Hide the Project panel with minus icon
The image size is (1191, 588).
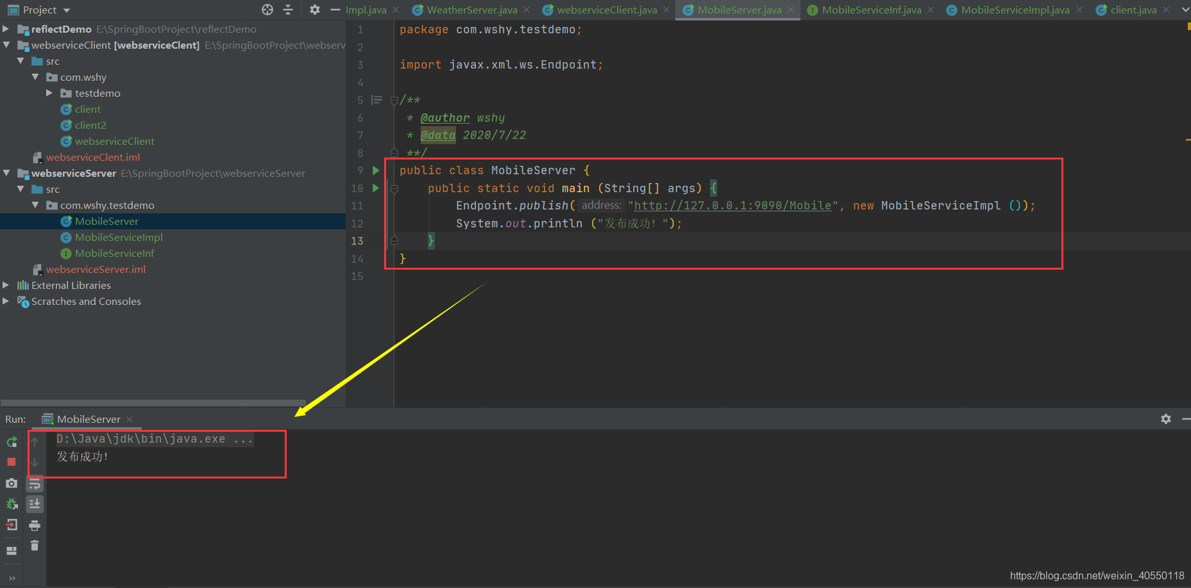(x=335, y=10)
